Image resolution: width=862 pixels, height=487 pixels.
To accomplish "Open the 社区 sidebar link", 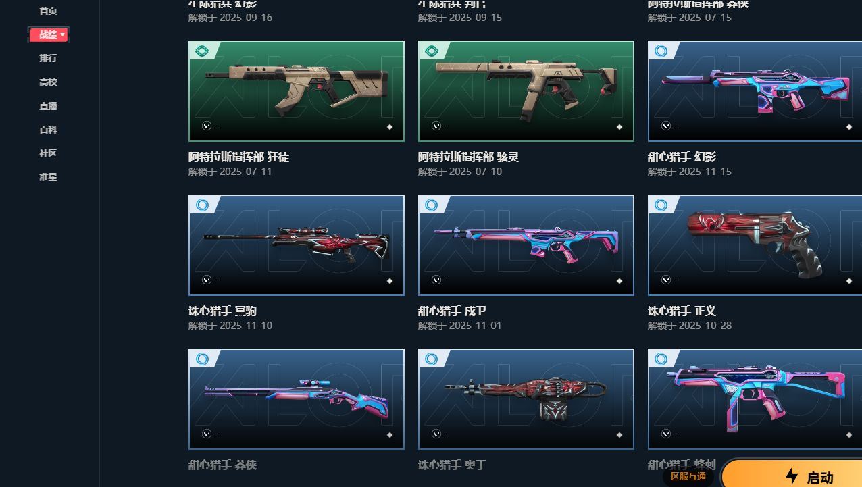I will 48,153.
